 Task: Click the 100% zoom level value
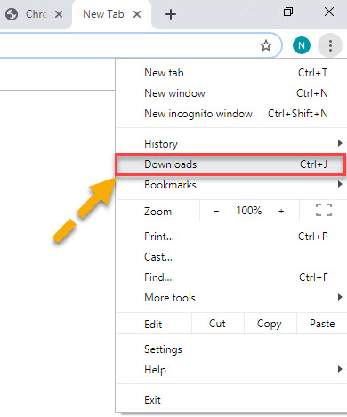pos(249,211)
